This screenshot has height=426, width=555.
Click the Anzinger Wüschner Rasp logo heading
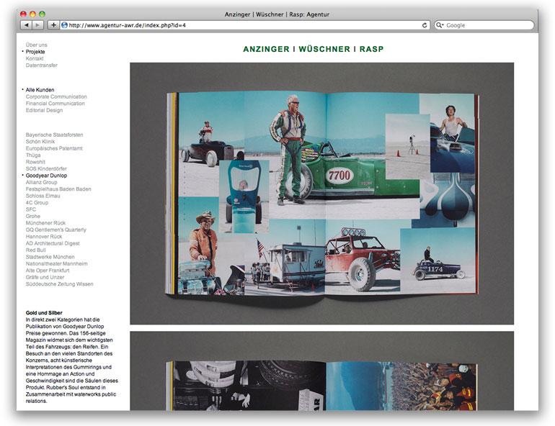click(x=314, y=49)
